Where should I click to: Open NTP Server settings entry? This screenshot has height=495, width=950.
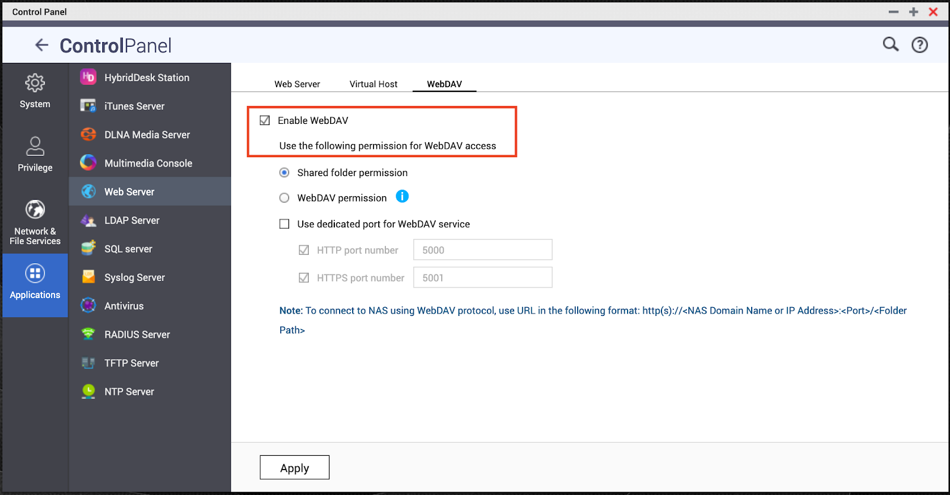[x=150, y=391]
